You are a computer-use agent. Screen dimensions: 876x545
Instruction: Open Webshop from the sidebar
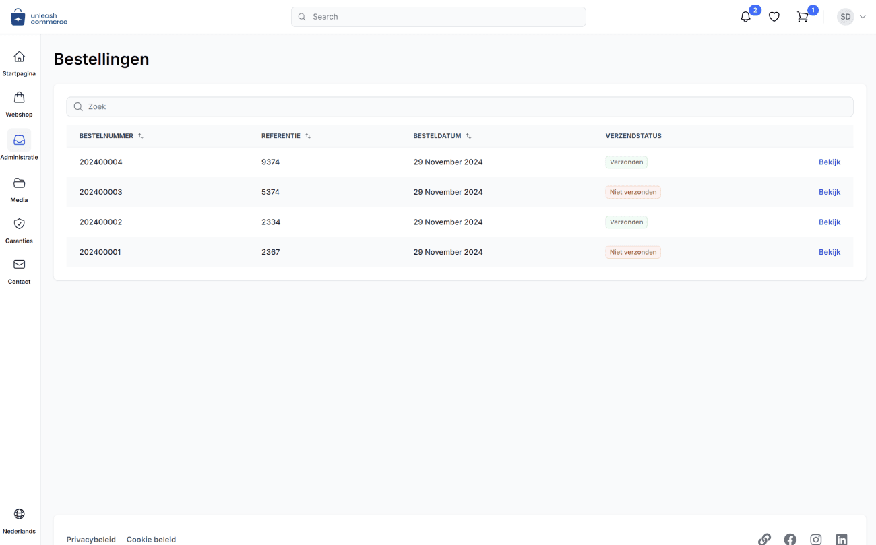coord(19,104)
